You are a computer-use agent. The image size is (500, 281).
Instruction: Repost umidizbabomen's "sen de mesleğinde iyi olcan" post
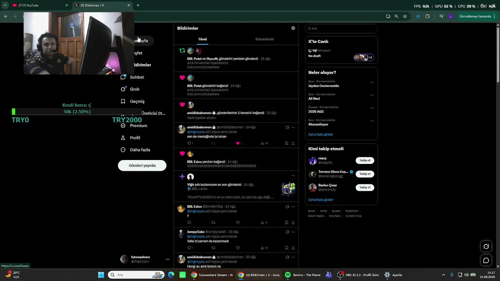click(x=213, y=143)
